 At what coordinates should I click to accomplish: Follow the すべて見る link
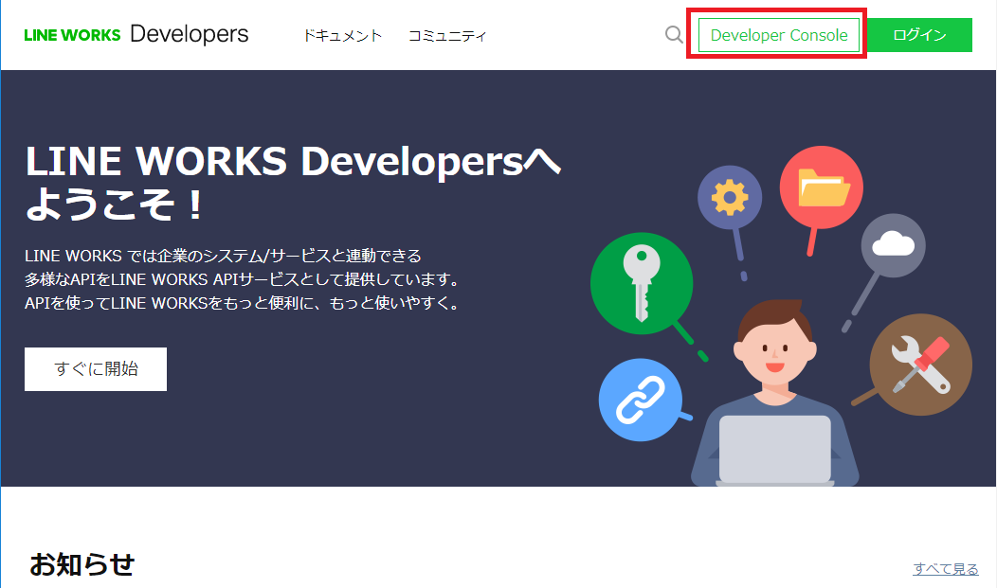pos(945,568)
